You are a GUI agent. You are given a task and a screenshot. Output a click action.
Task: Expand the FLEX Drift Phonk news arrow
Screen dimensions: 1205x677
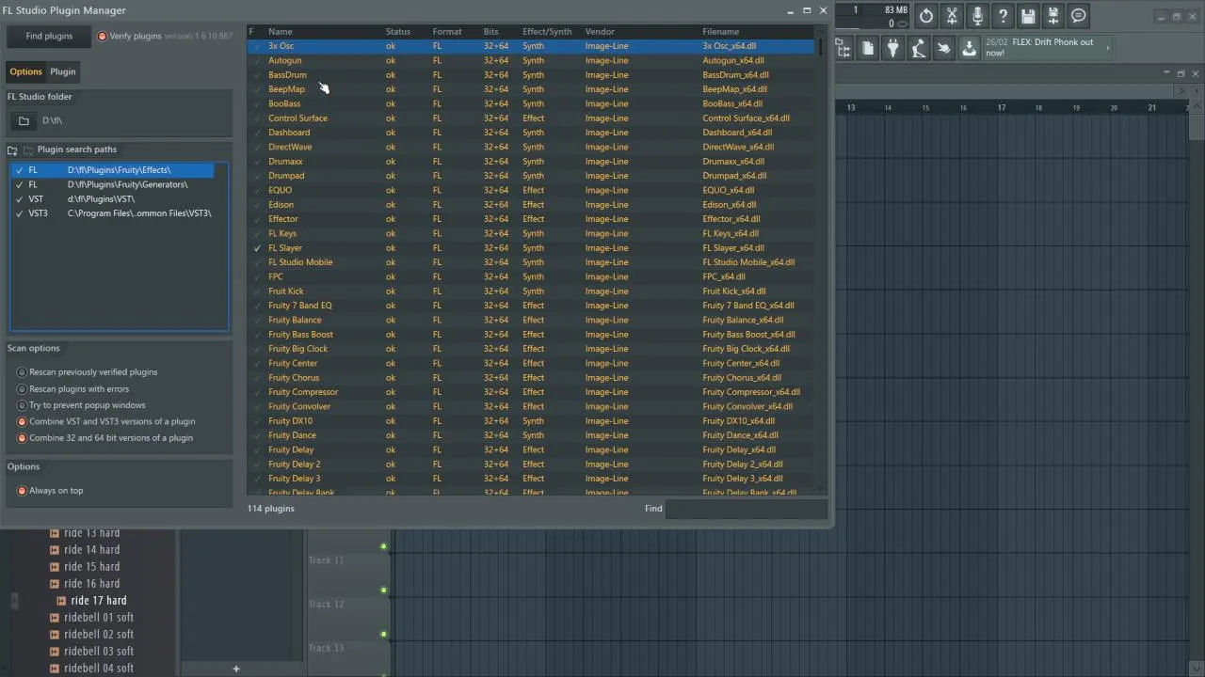coord(1109,47)
